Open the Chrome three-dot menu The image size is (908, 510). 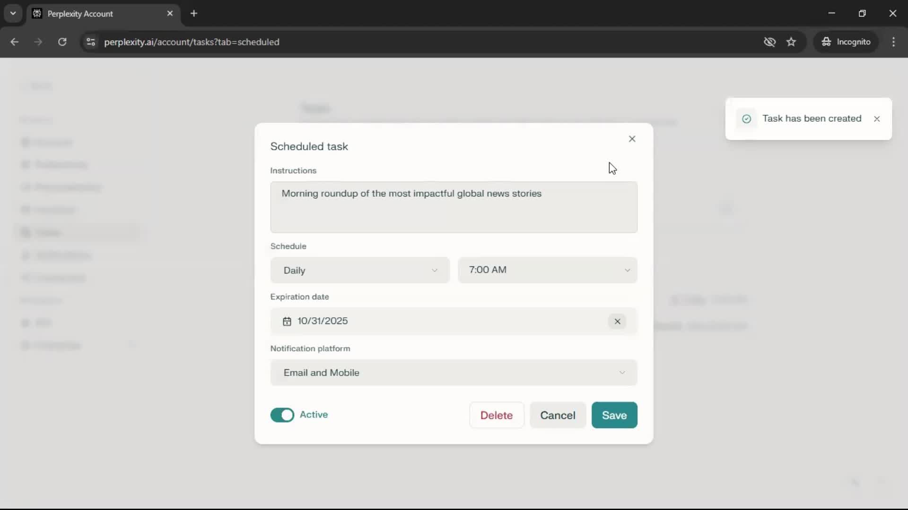click(893, 42)
